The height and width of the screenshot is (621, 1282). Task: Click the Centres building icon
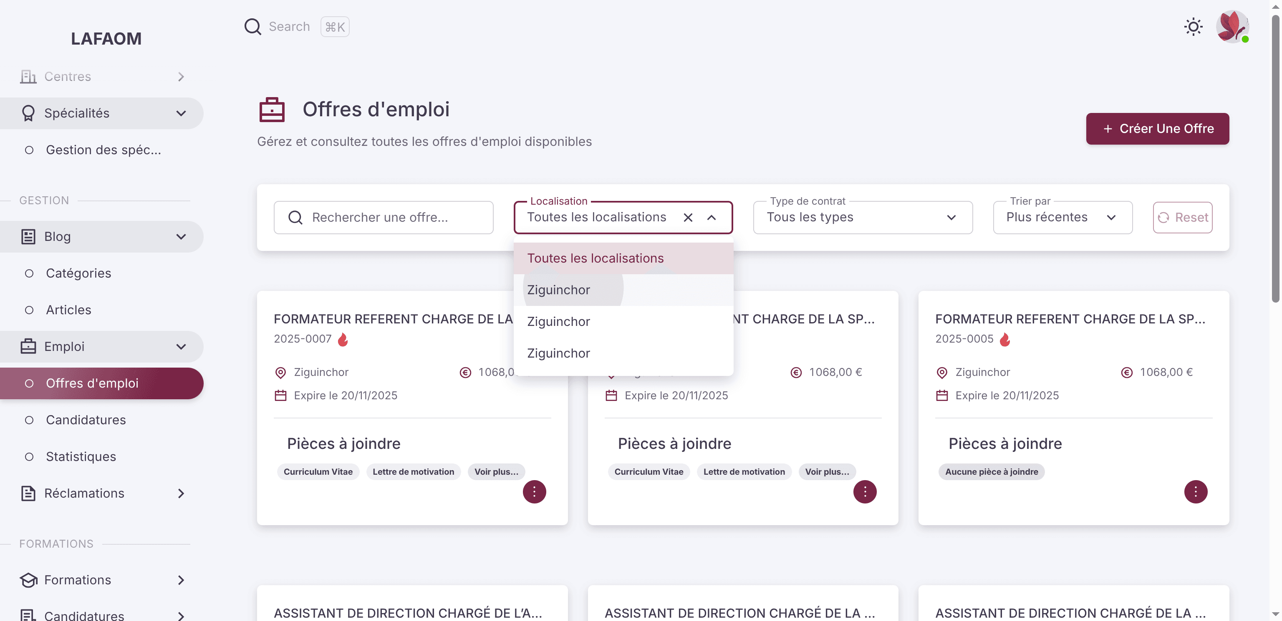point(28,77)
